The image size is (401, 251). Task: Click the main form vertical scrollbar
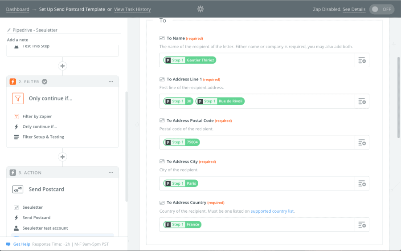click(x=398, y=97)
